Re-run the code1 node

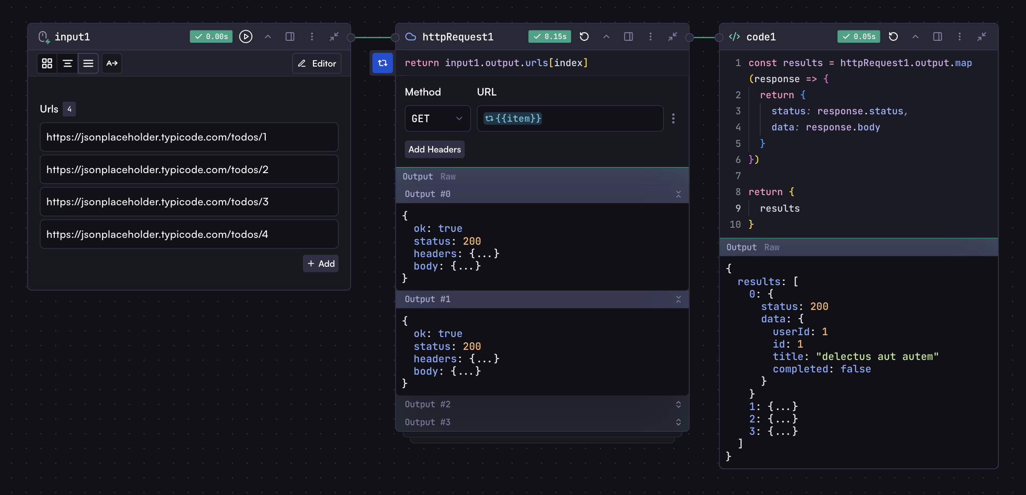click(x=893, y=37)
